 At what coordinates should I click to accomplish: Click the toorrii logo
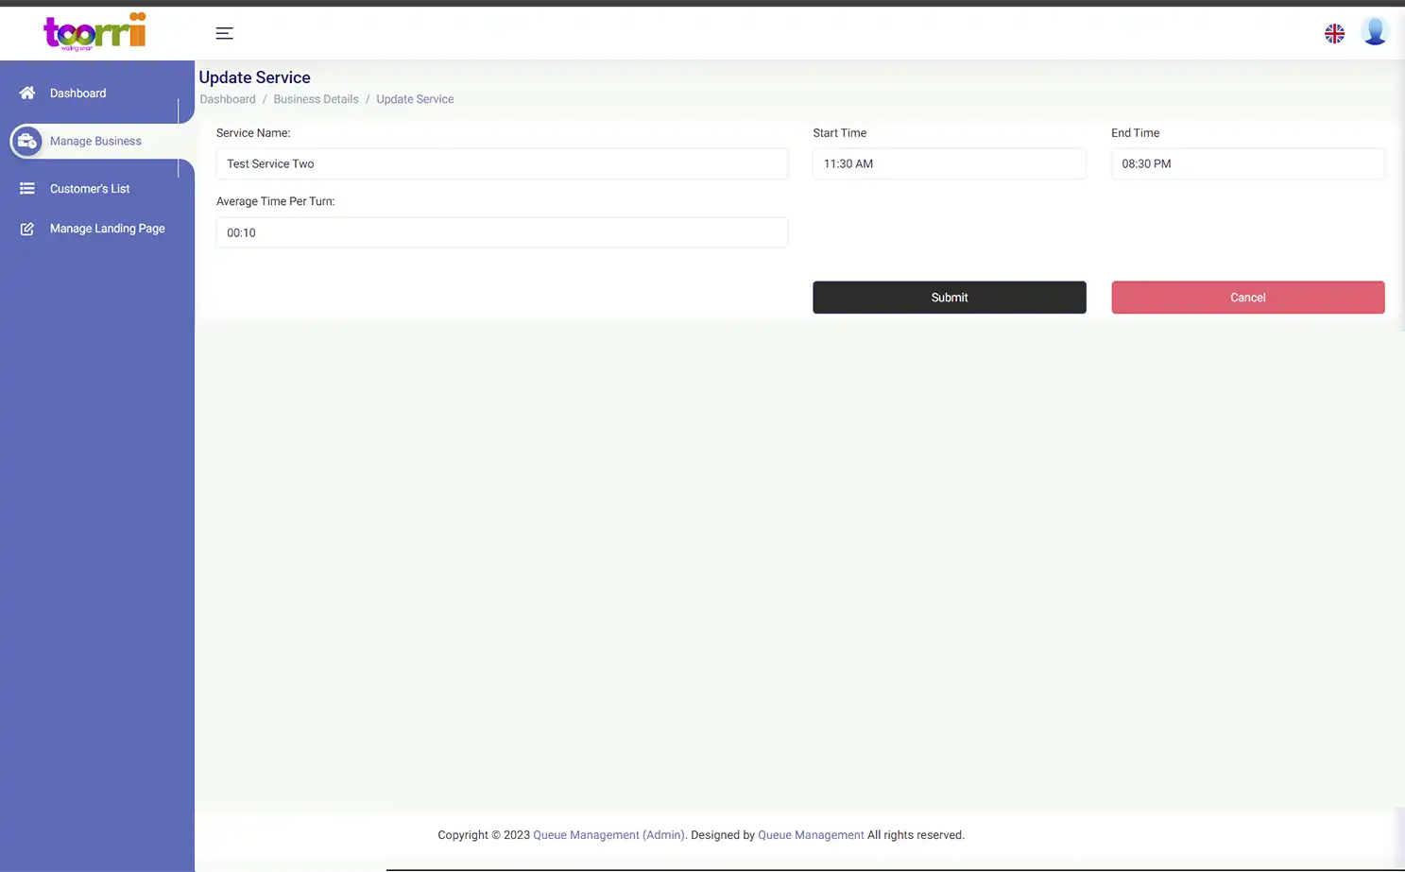coord(94,31)
